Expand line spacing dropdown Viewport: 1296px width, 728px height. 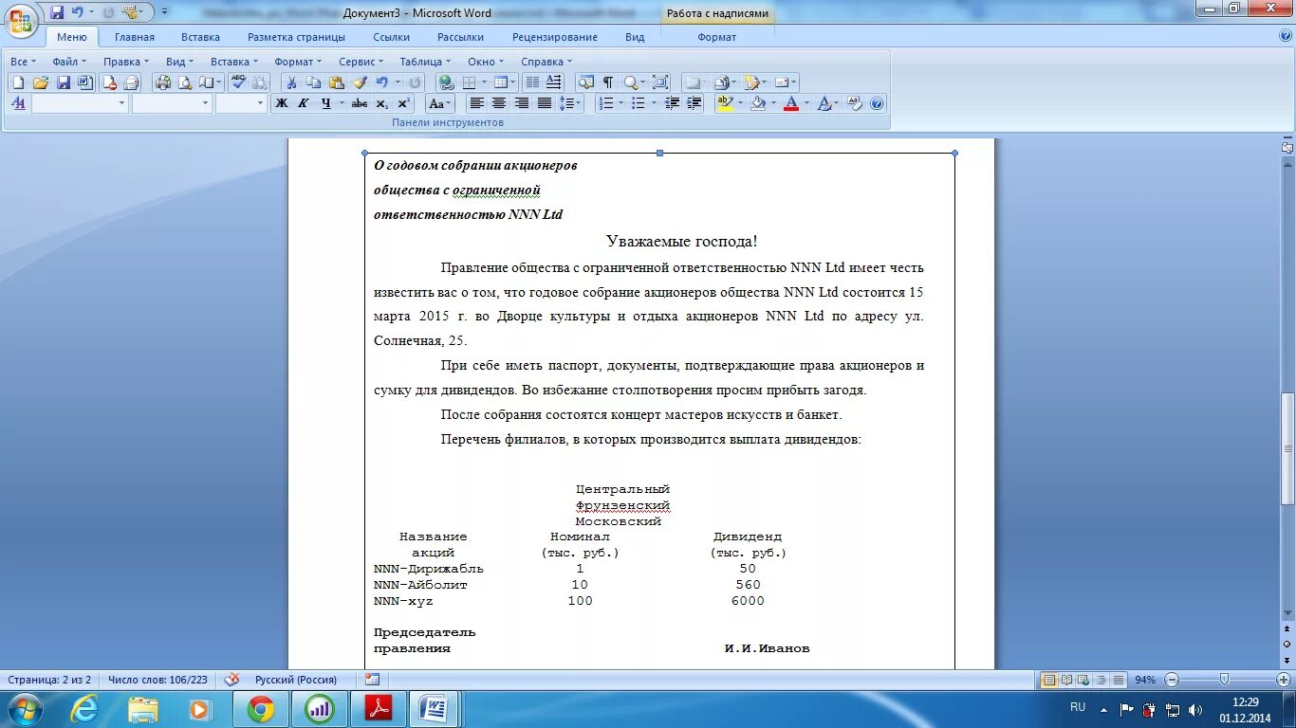tap(578, 103)
